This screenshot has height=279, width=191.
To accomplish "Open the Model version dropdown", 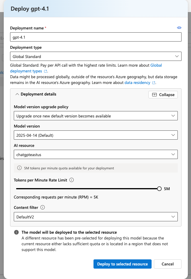I will [96, 135].
